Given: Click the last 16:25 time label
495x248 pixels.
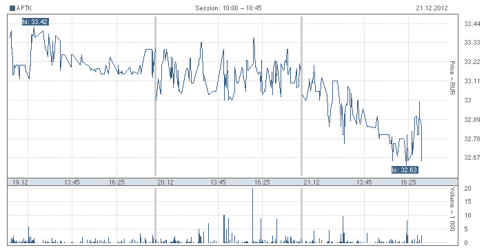Looking at the screenshot, I should [x=408, y=182].
